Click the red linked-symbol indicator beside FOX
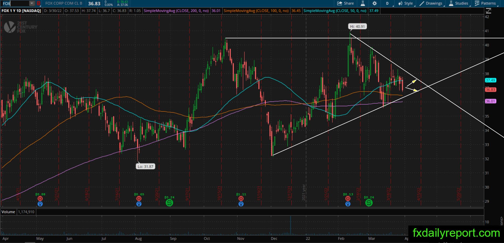This screenshot has width=504, height=243. tap(39, 4)
